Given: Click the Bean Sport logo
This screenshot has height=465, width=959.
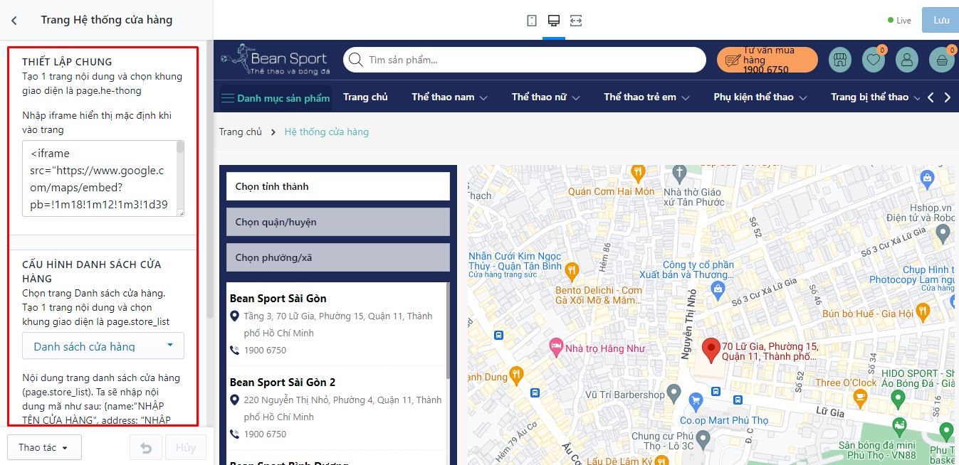Looking at the screenshot, I should coord(274,60).
